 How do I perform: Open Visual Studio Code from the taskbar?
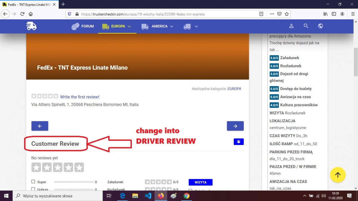pyautogui.click(x=148, y=196)
